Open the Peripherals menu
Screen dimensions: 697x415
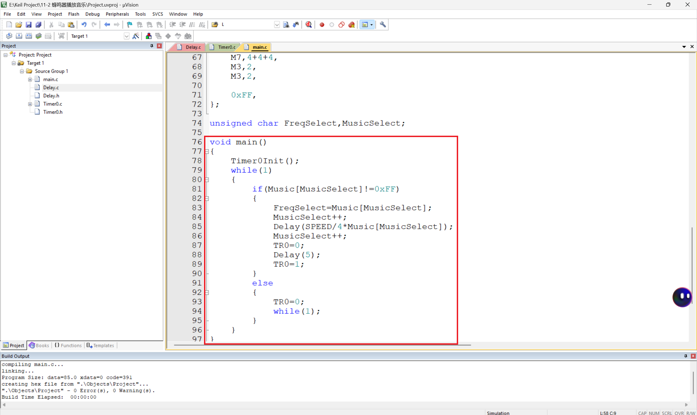pyautogui.click(x=117, y=14)
